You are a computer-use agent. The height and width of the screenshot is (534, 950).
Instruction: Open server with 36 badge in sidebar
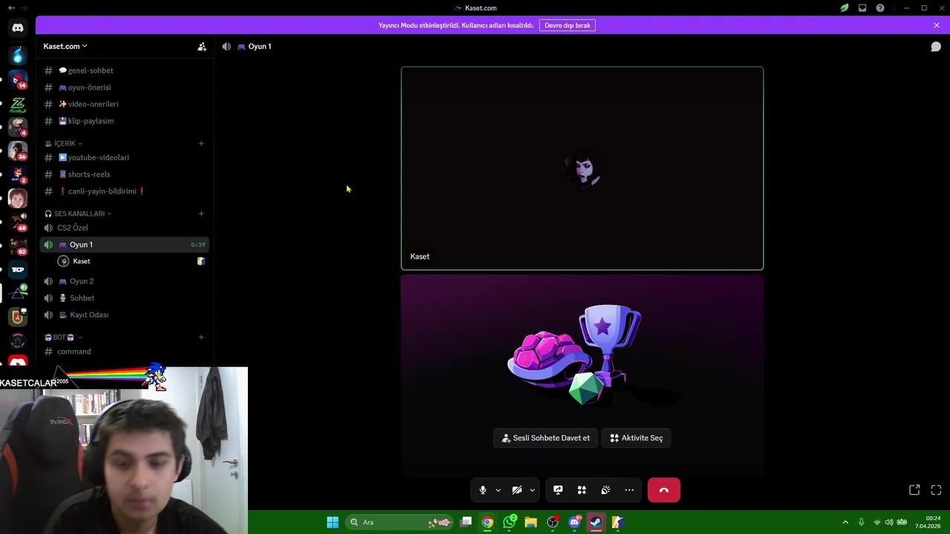click(x=18, y=151)
